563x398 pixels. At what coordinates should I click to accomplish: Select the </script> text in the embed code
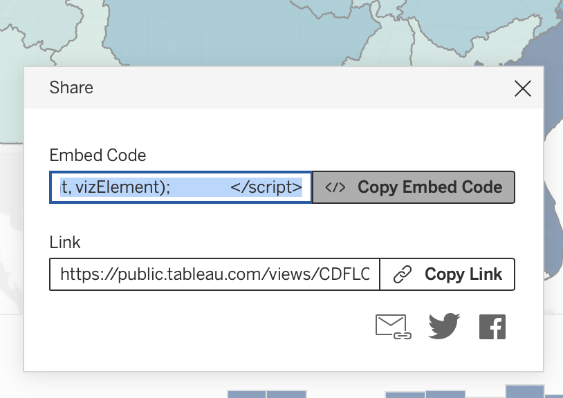tap(266, 187)
